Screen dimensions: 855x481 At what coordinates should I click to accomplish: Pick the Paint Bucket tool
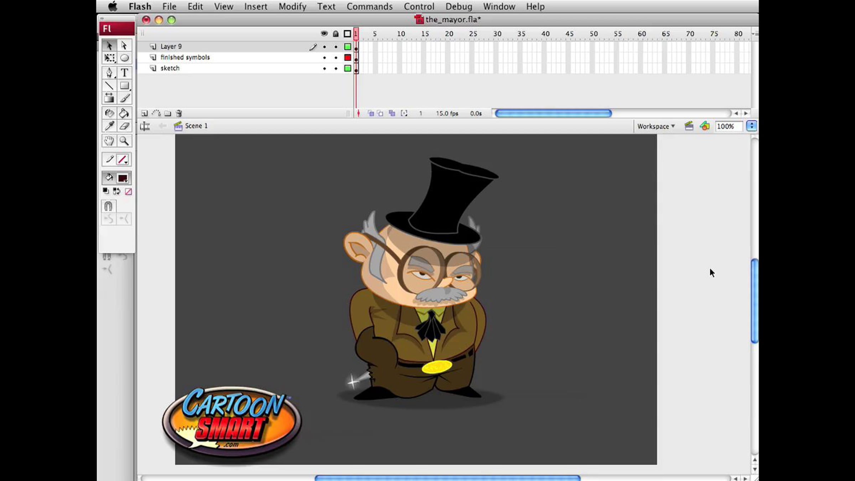(124, 113)
